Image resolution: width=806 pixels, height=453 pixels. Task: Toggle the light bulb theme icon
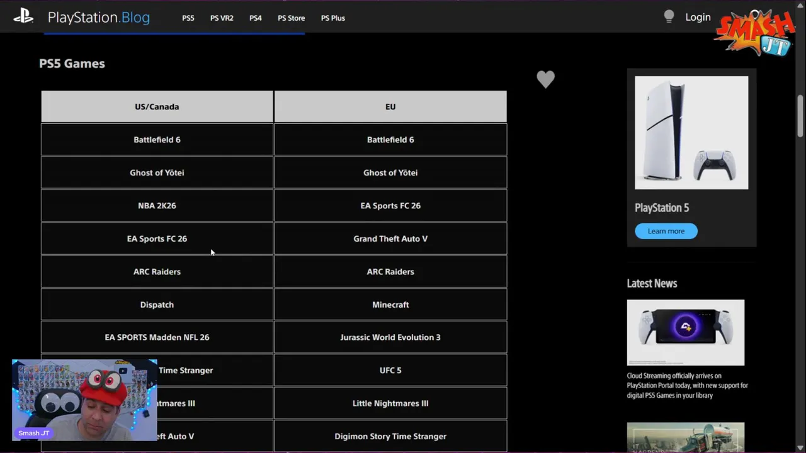(669, 17)
